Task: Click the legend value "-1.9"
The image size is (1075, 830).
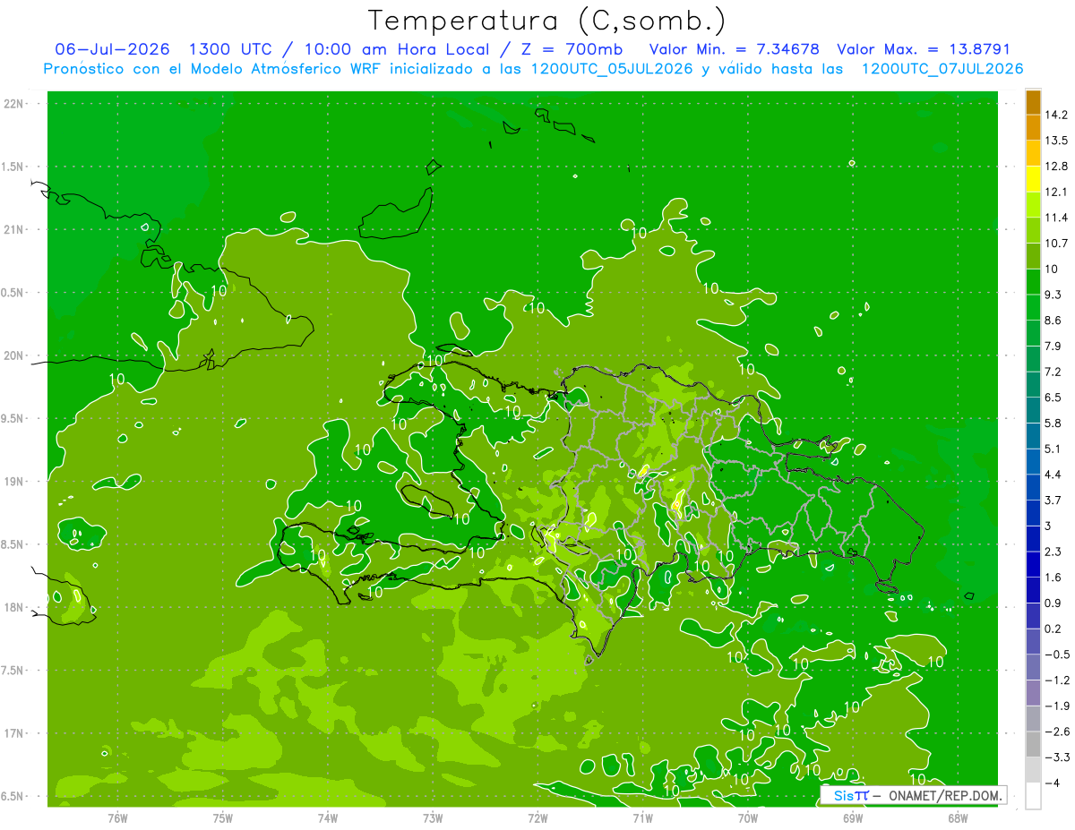Action: click(x=1057, y=706)
